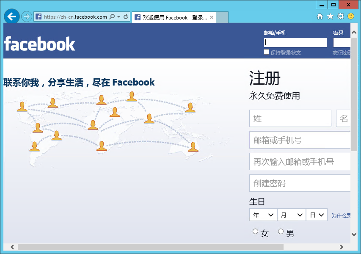Screen dimensions: 361x254
Task: Click the search magnifier icon in address bar
Action: [x=112, y=17]
